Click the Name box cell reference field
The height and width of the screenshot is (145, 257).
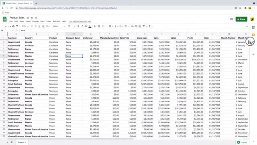[6, 31]
